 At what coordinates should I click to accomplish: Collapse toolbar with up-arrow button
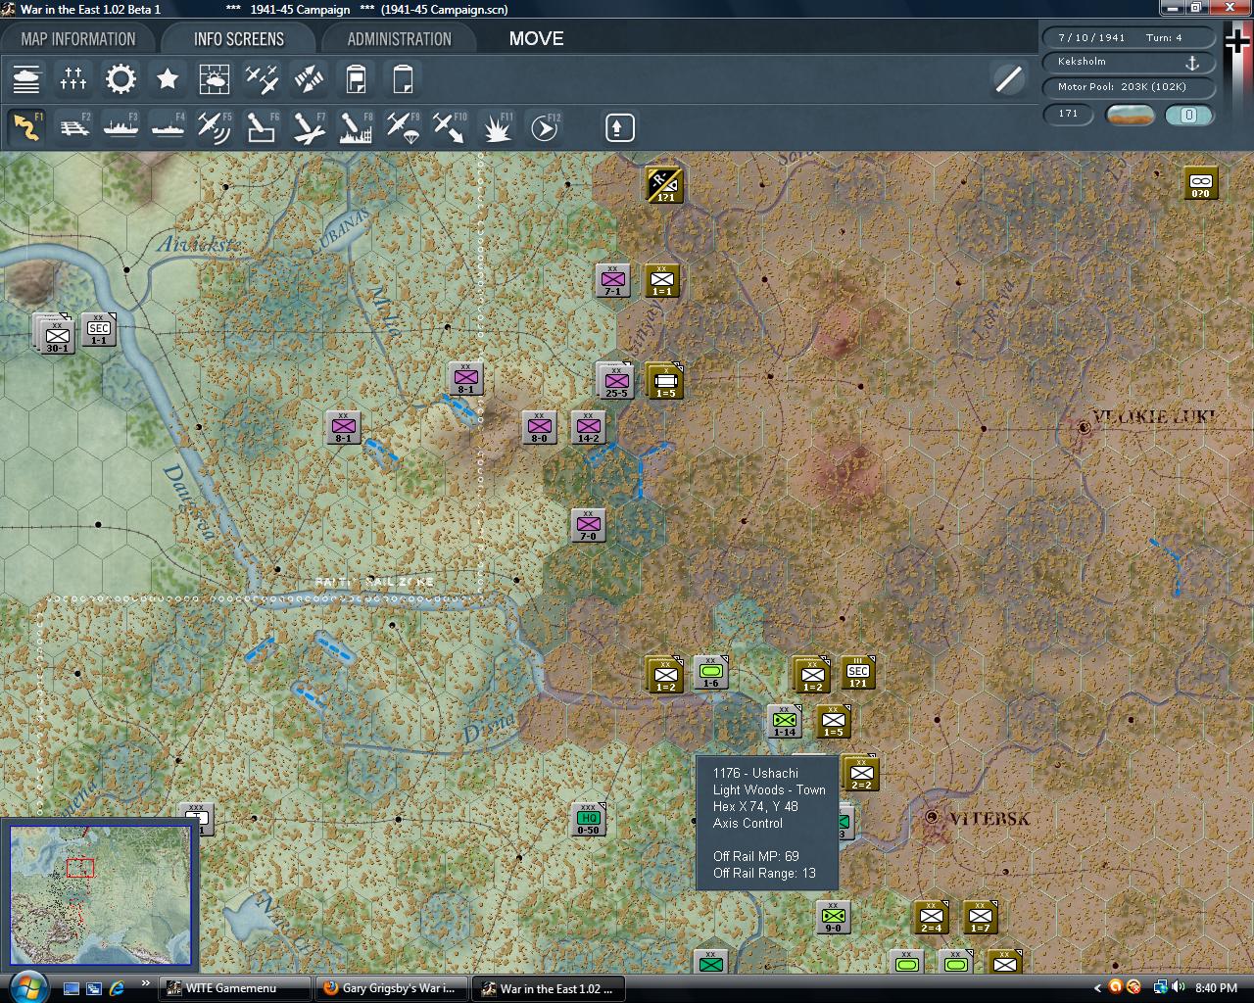pyautogui.click(x=620, y=127)
